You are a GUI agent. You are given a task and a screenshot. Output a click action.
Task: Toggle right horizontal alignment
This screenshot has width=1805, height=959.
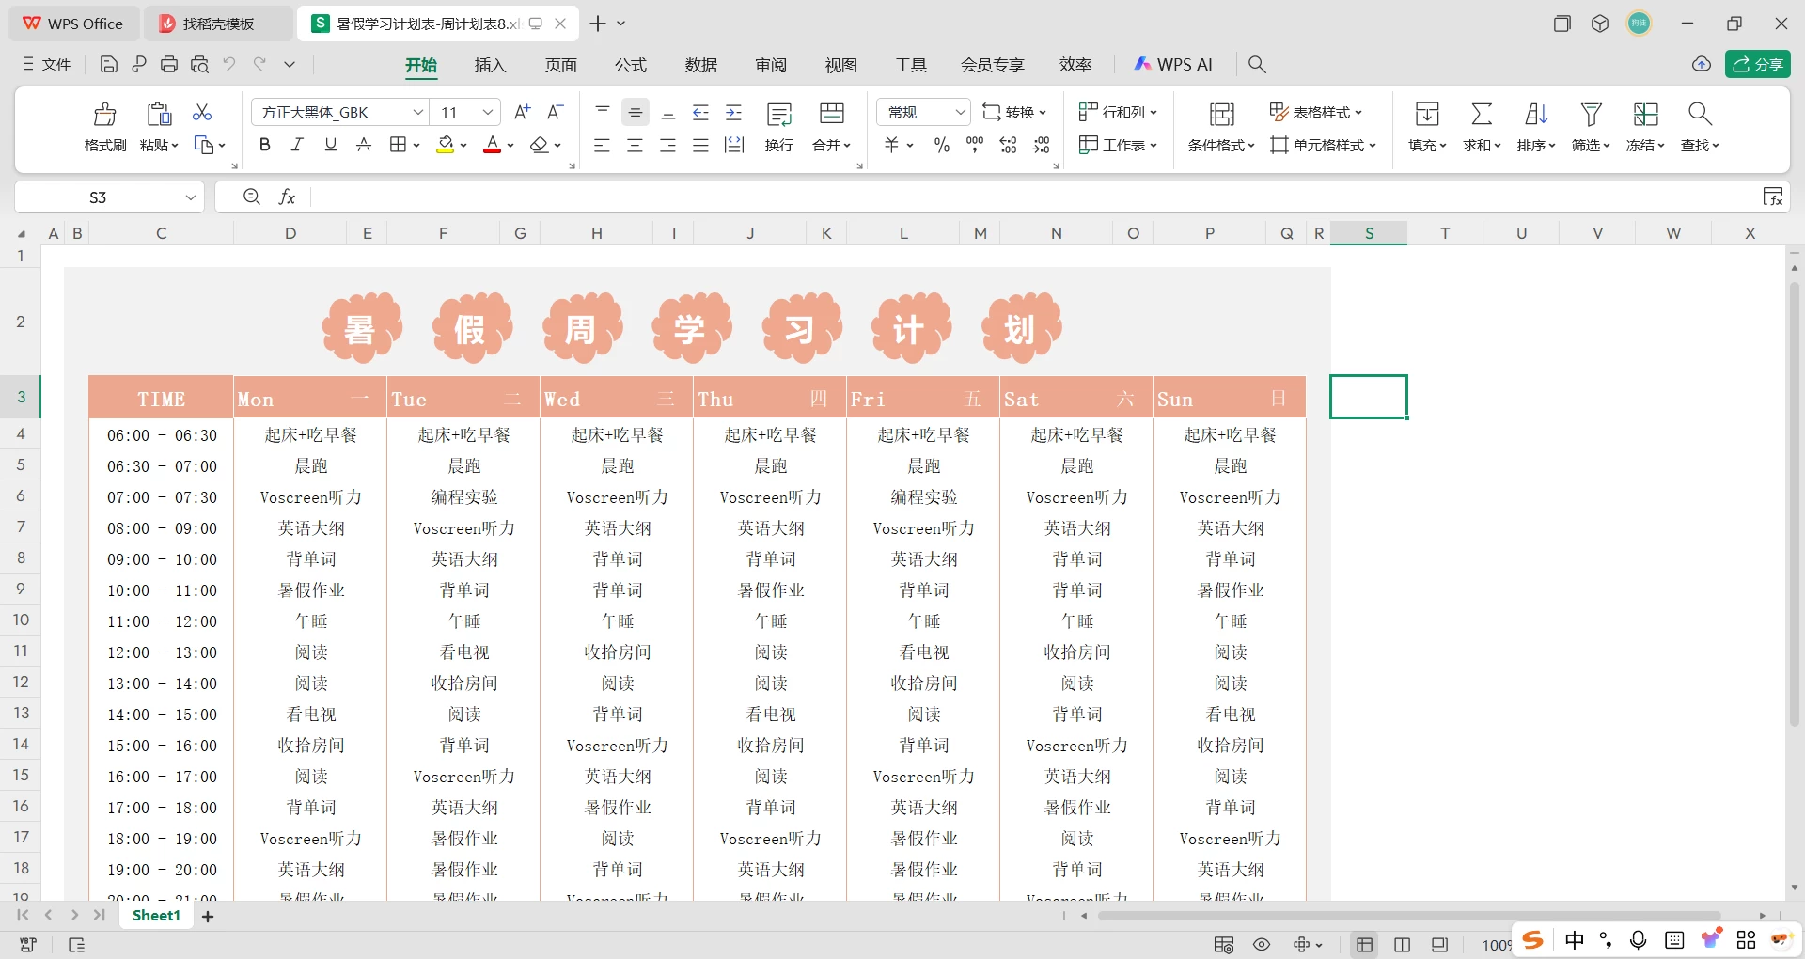(667, 145)
